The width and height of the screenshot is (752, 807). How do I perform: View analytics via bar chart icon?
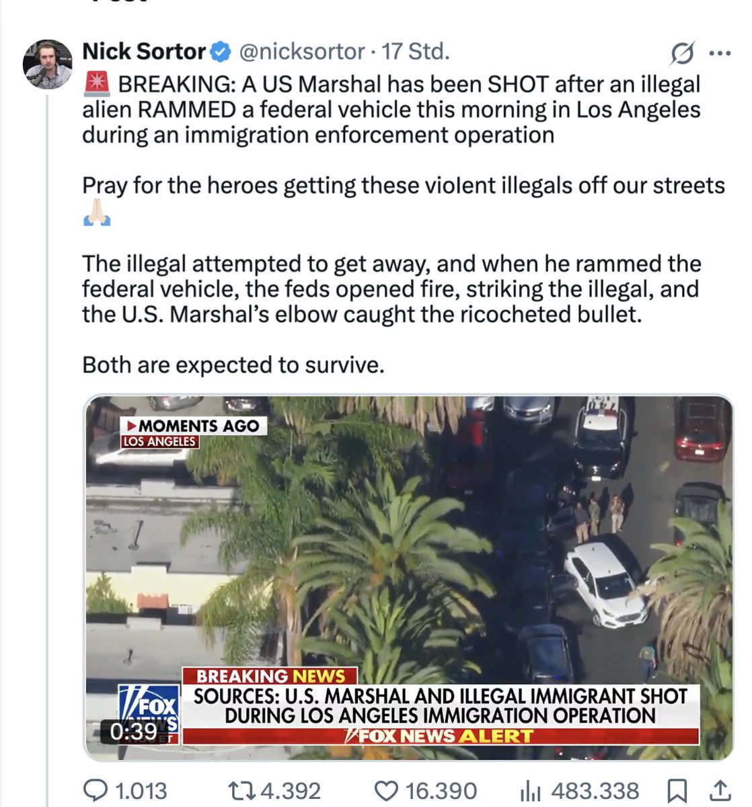point(531,791)
